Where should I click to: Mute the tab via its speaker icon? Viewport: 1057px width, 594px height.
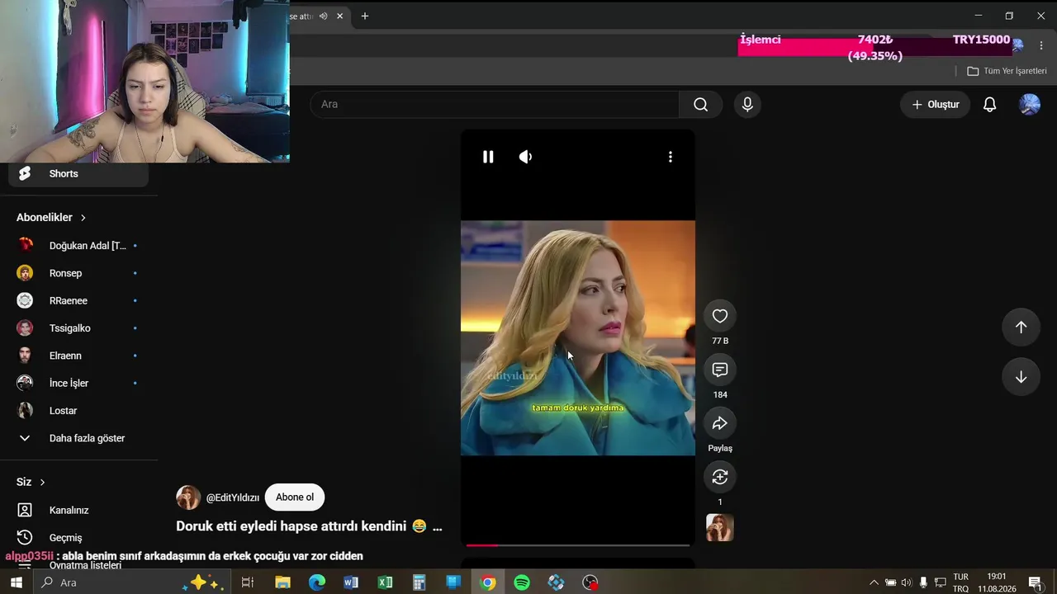coord(323,16)
